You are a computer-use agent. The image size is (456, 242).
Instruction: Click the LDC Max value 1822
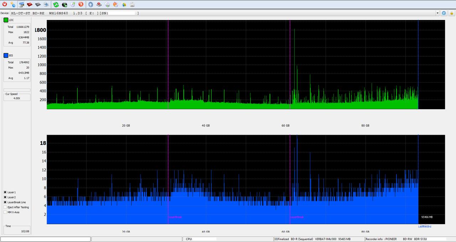tap(26, 32)
